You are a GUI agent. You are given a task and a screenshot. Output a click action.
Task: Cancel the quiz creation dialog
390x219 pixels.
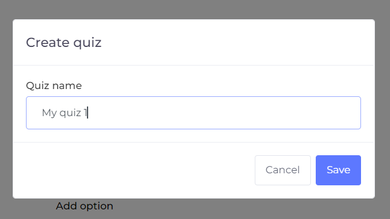tap(283, 170)
